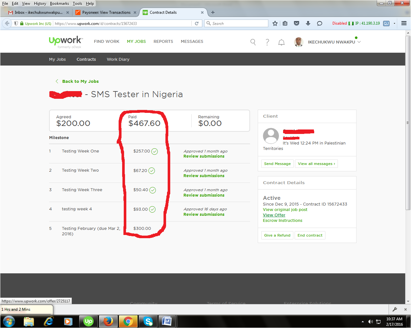Click the user profile avatar photo
This screenshot has width=411, height=328.
(x=298, y=42)
